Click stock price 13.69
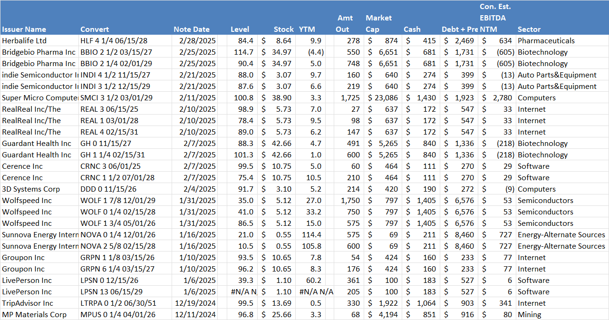 coord(276,303)
